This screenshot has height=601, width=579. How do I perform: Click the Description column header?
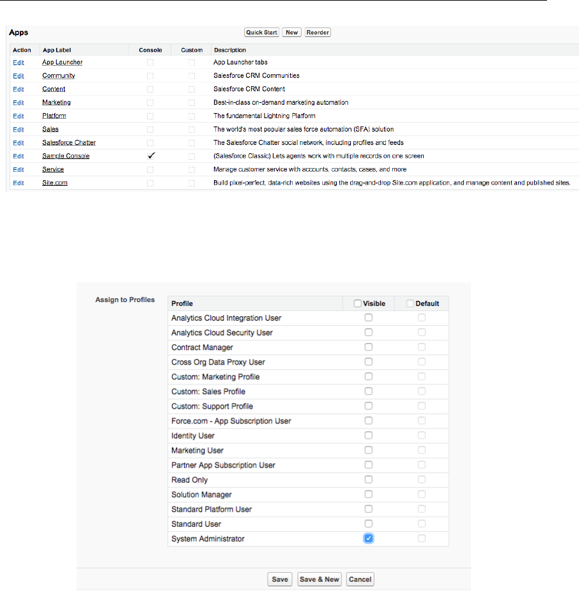[x=230, y=50]
